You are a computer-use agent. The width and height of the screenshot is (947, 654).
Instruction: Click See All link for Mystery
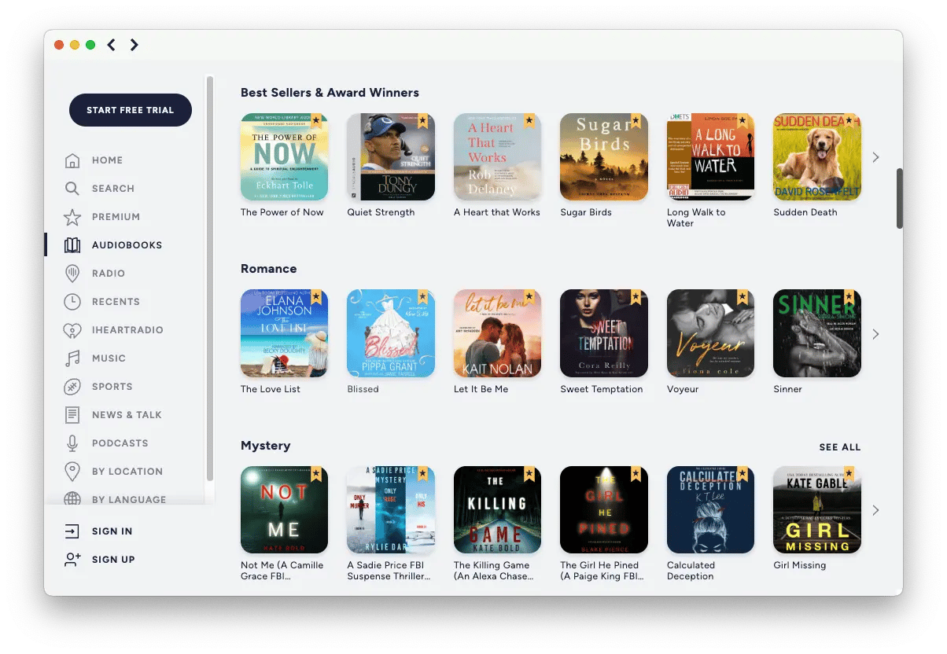coord(839,447)
